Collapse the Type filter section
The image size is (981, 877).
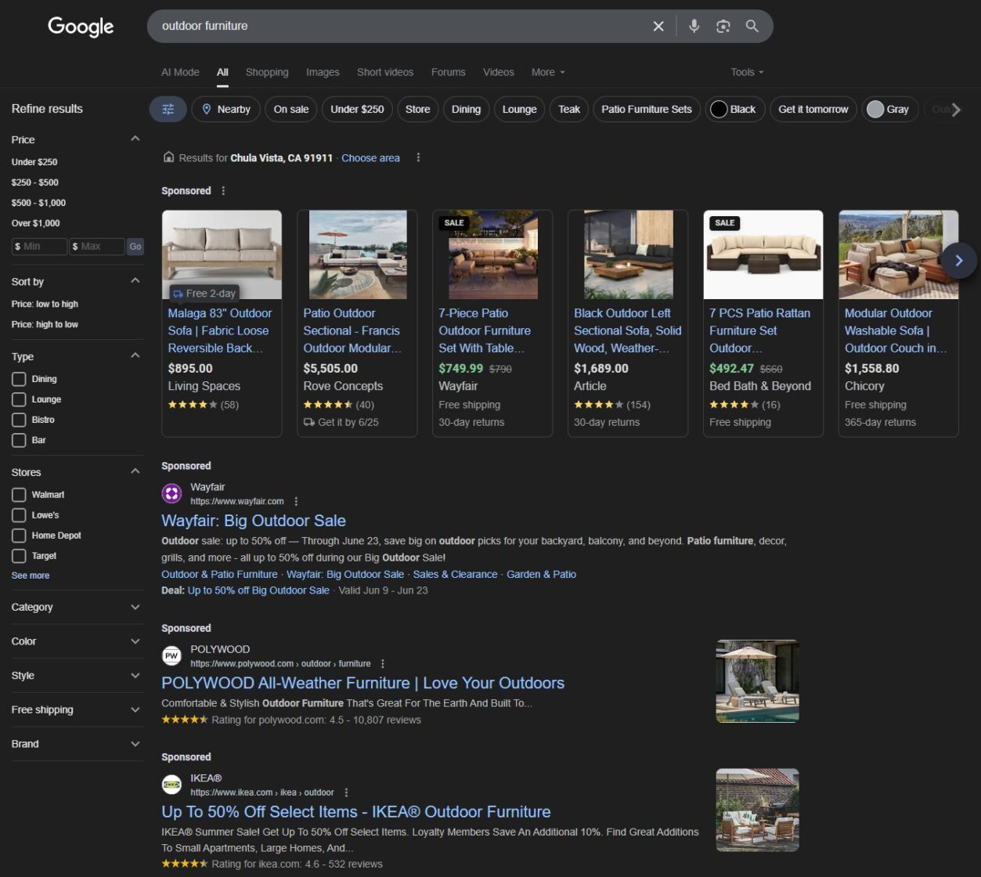click(x=135, y=355)
